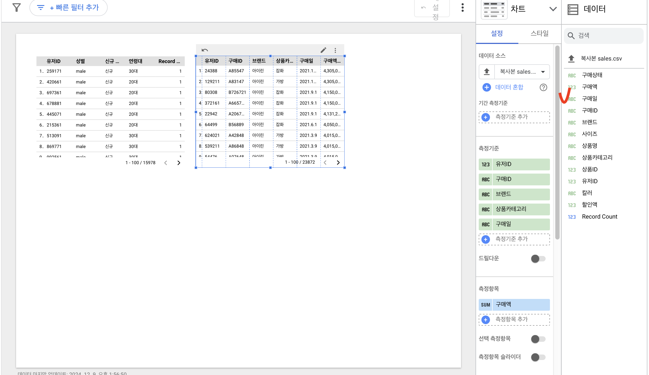Toggle the 드릴다운 switch
The height and width of the screenshot is (375, 649).
pyautogui.click(x=538, y=258)
